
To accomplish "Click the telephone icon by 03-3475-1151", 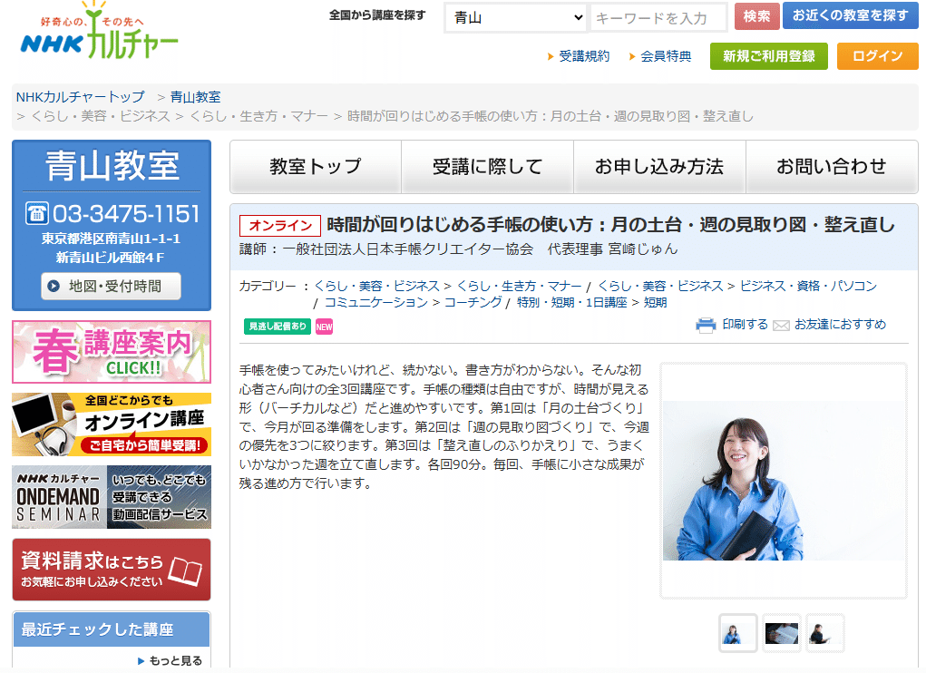I will pyautogui.click(x=37, y=213).
